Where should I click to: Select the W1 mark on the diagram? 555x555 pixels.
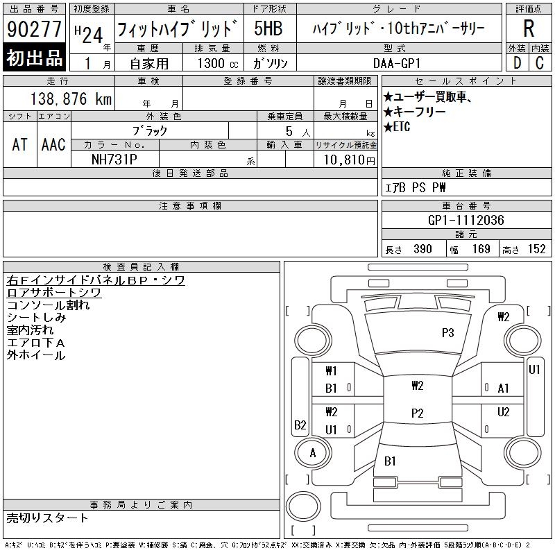[331, 371]
